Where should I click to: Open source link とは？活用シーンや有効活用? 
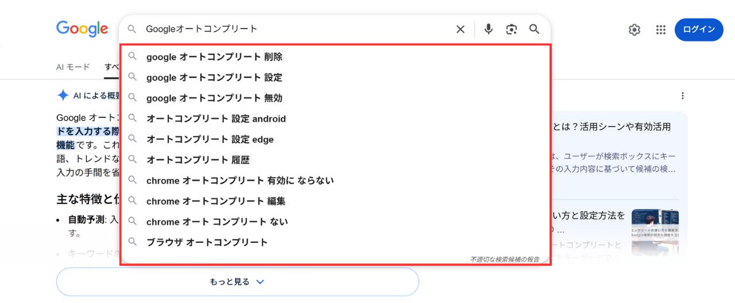(611, 127)
